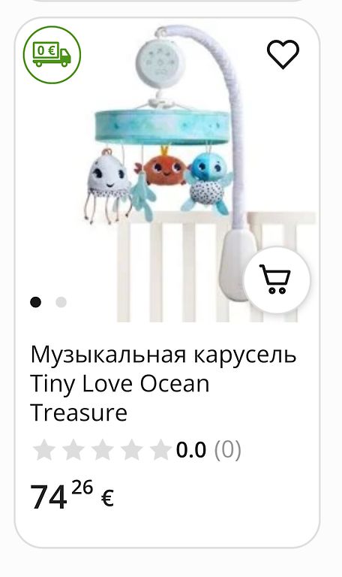
Task: Click the teal mobile canopy ring
Action: click(162, 127)
